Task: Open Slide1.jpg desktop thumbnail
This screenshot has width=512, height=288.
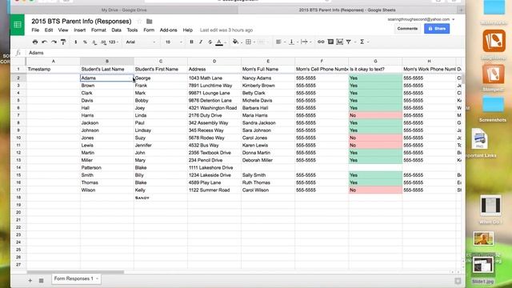Action: pos(483,270)
